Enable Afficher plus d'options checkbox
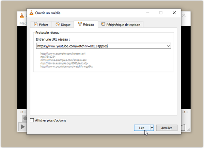The image size is (204, 148). (x=32, y=120)
